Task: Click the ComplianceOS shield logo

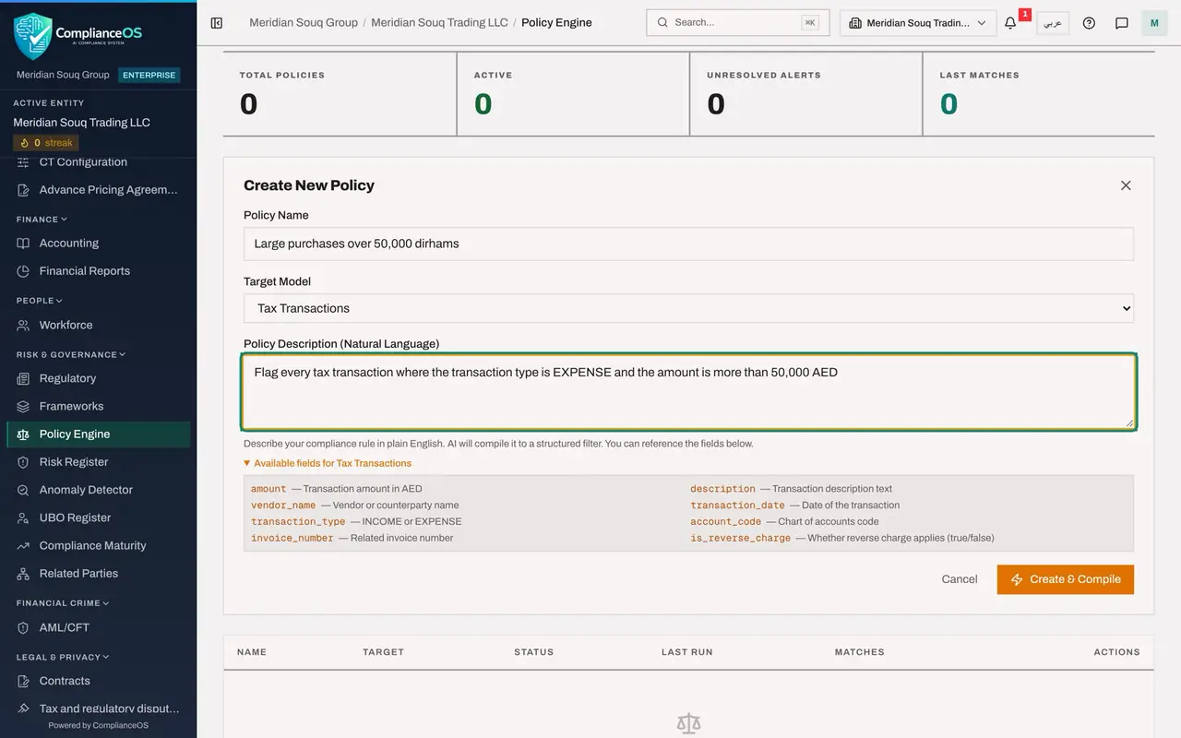Action: (x=32, y=36)
